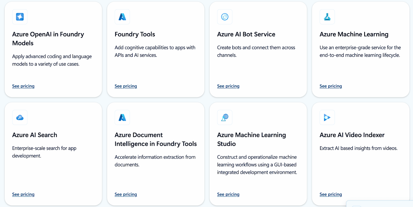Click 'Apply advanced coding and language models' description
Viewport: 413px width, 207px height.
pos(52,60)
